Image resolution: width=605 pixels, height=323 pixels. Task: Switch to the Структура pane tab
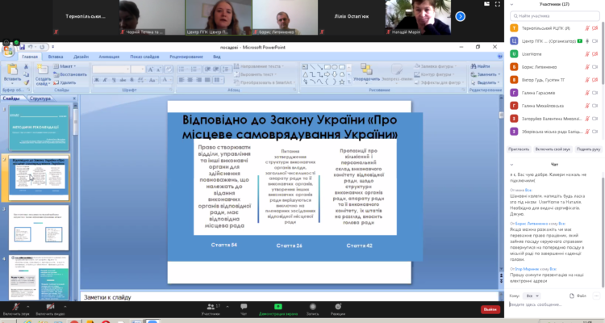[x=40, y=99]
